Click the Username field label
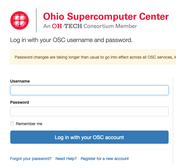This screenshot has width=176, height=168. coord(20,81)
